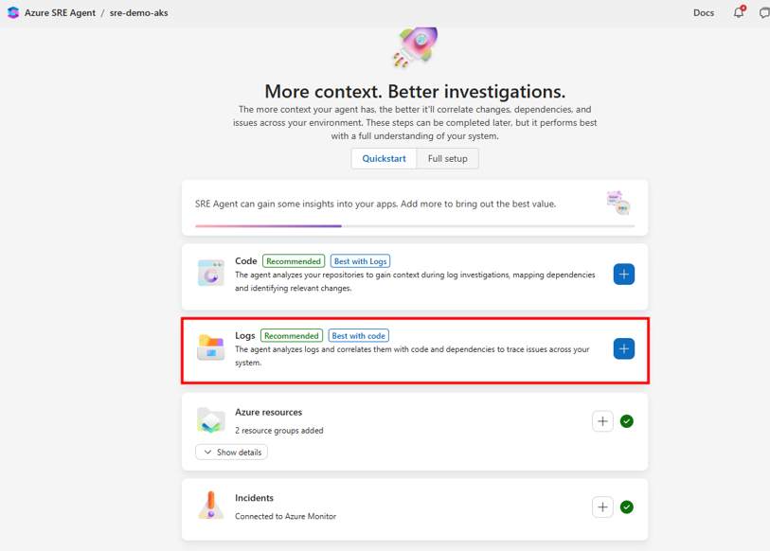
Task: Click the Recommended badge on Logs card
Action: [x=292, y=336]
